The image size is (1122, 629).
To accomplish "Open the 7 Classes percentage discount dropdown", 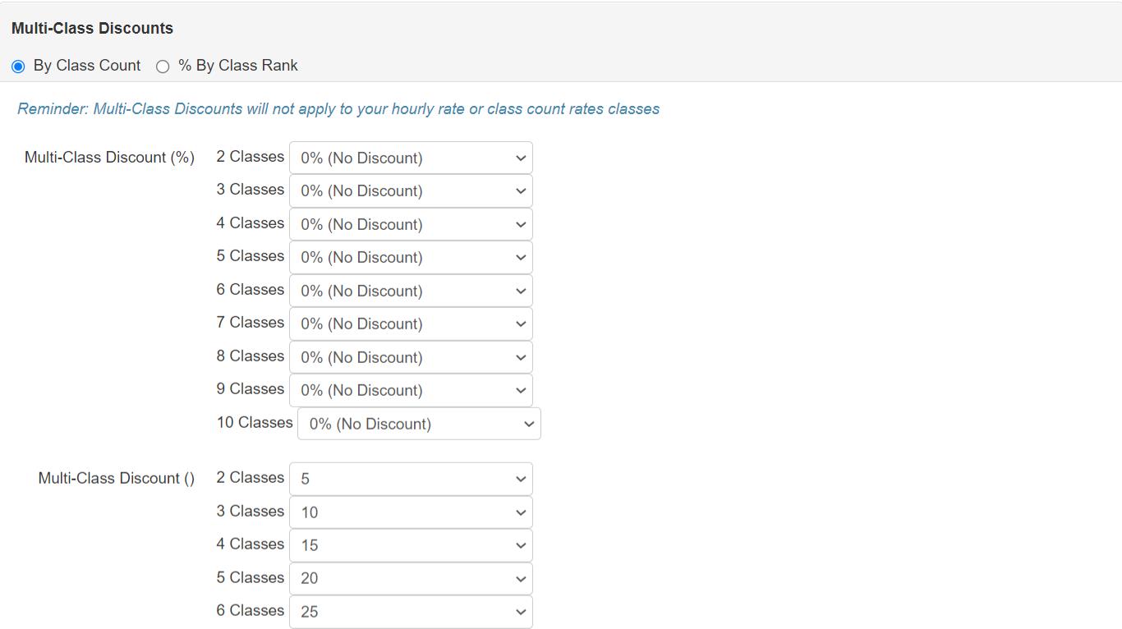I will coord(411,324).
